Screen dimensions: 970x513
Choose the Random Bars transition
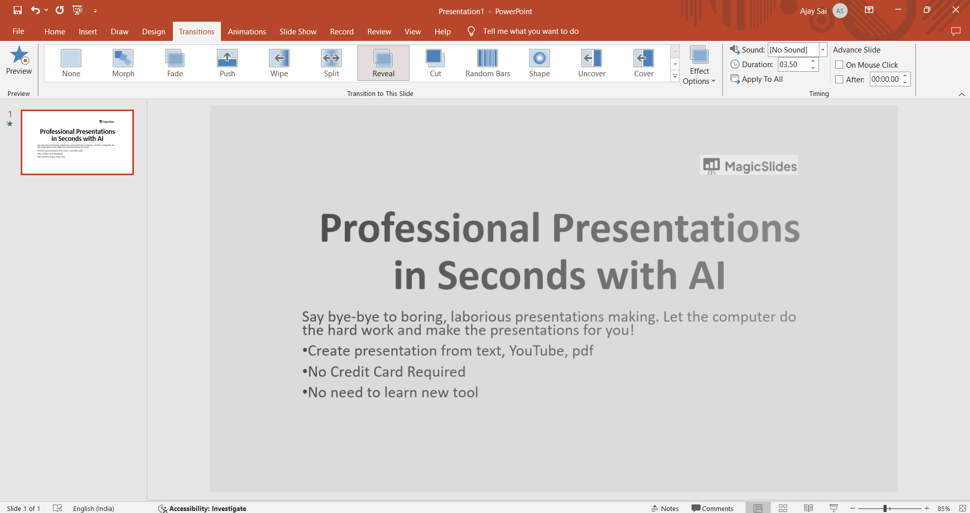click(x=487, y=59)
